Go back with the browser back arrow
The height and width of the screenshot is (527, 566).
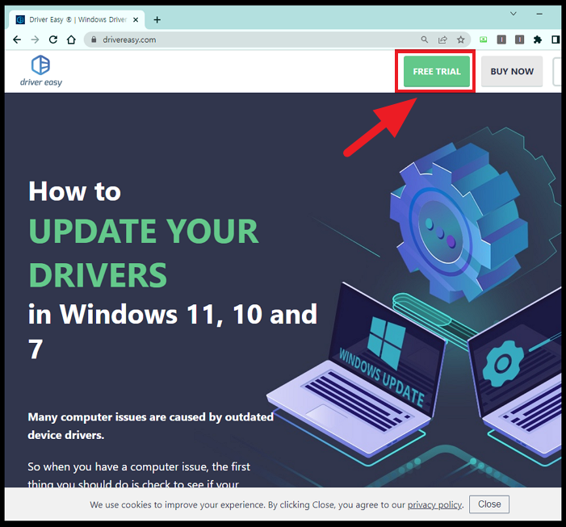[x=17, y=40]
